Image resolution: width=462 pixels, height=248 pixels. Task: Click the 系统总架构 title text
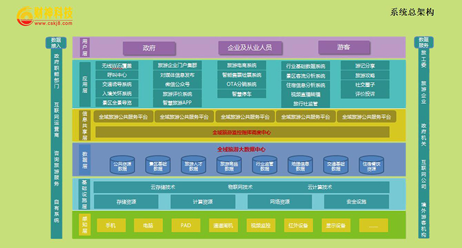412,12
